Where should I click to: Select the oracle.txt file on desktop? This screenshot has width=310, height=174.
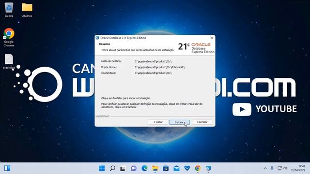[9, 61]
